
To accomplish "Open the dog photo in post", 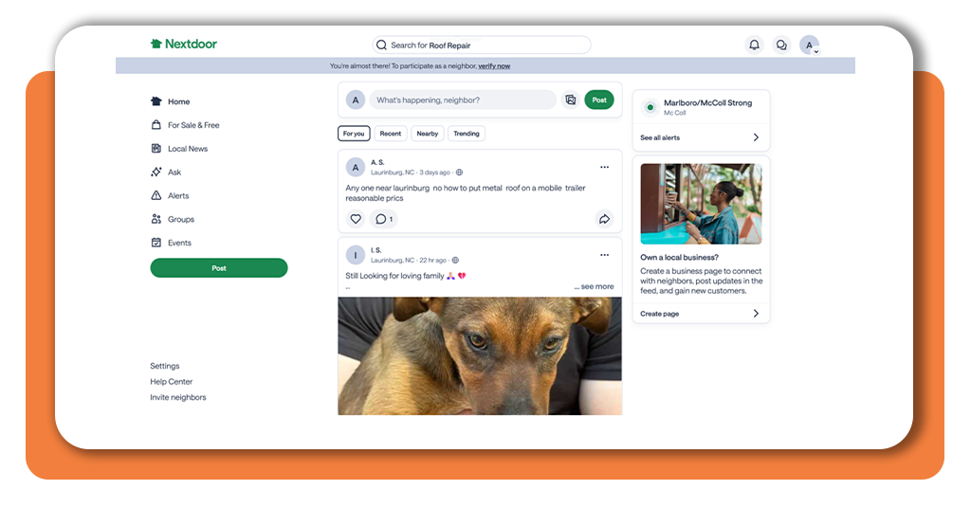I will click(480, 355).
